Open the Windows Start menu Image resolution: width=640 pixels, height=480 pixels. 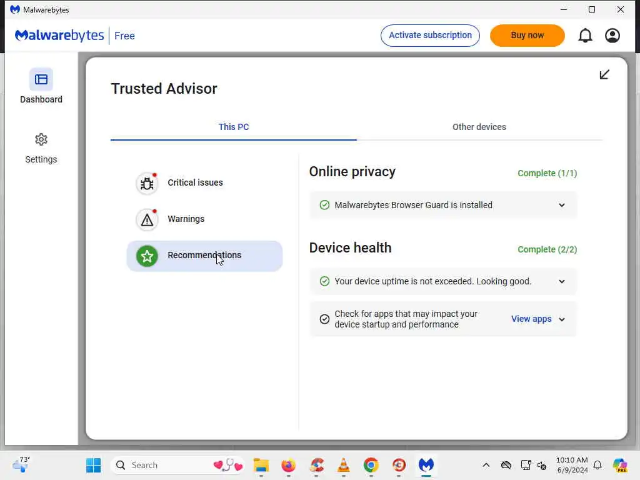click(94, 465)
